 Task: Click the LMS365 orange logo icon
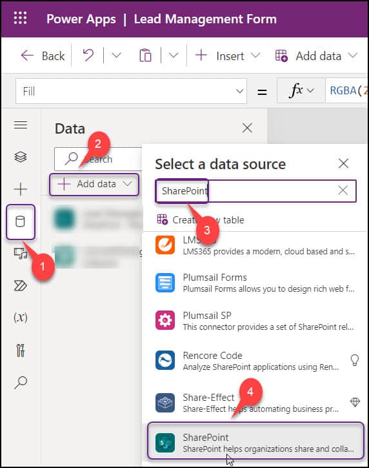click(x=165, y=245)
